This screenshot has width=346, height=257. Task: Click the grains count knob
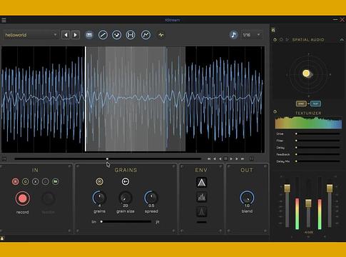pos(99,198)
